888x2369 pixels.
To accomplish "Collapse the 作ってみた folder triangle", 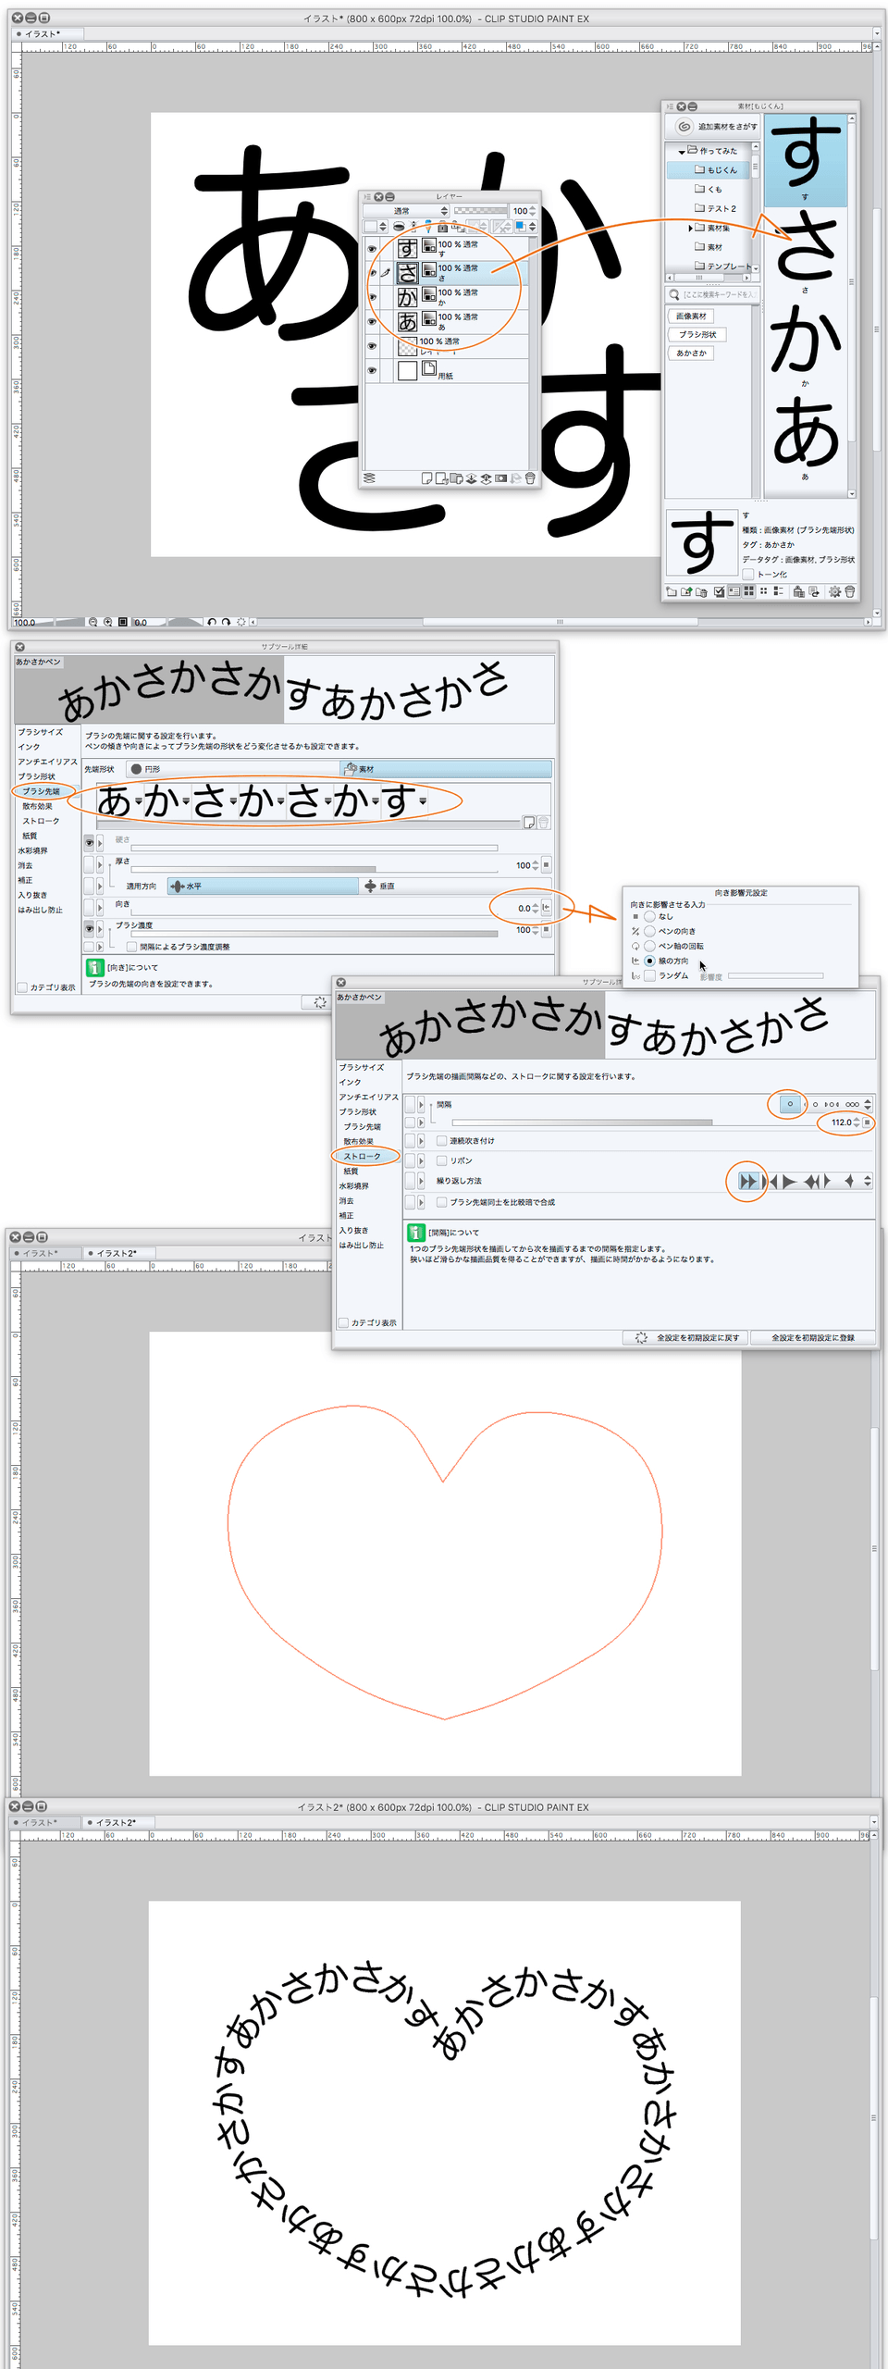I will point(682,151).
